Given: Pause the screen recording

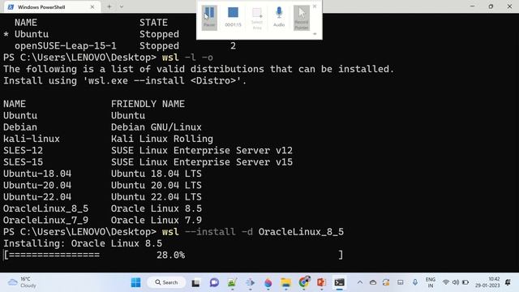Looking at the screenshot, I should 209,17.
